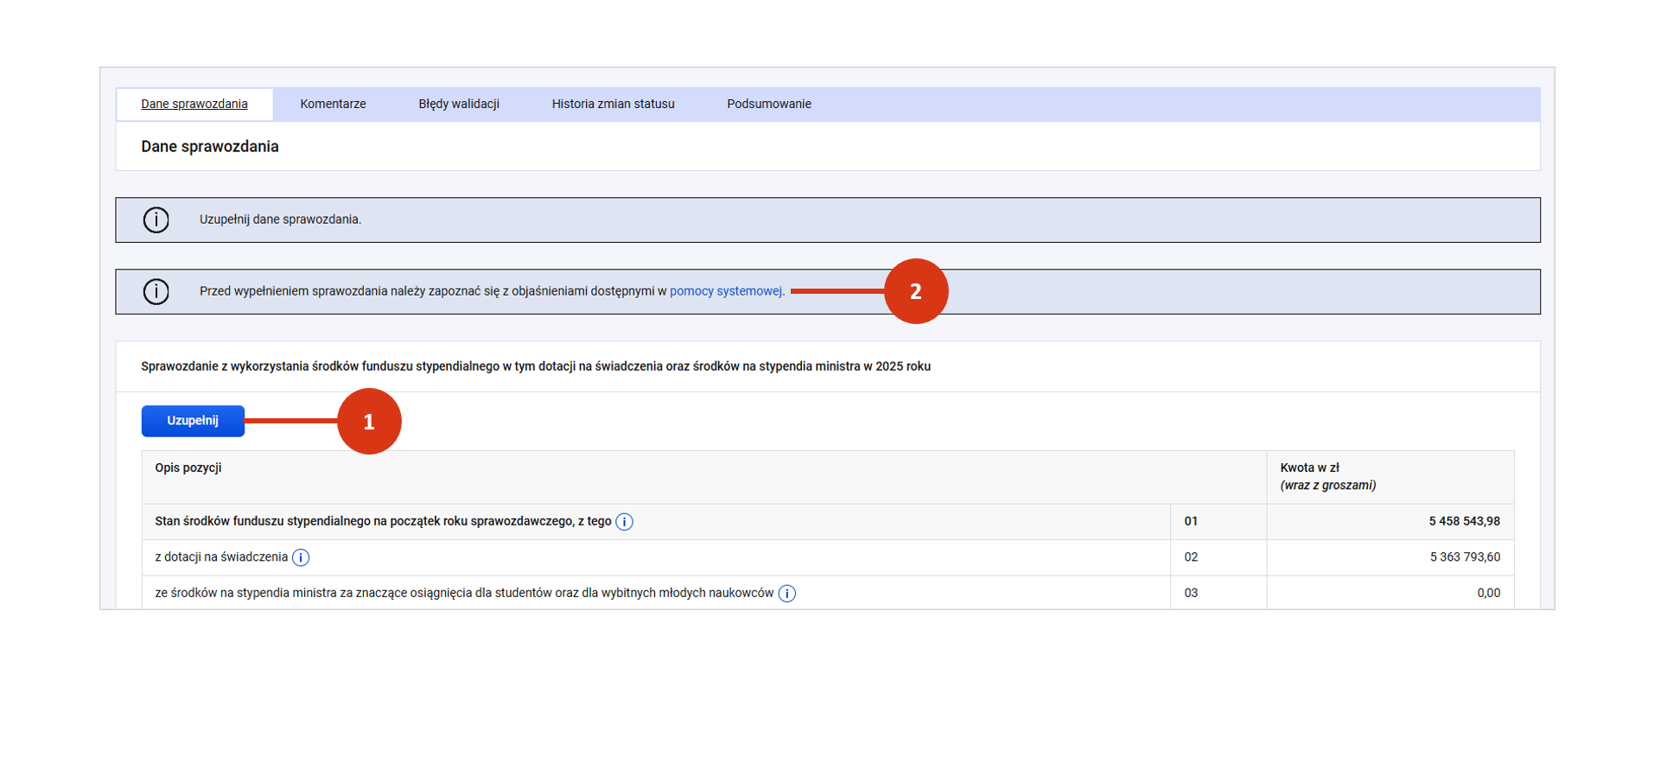1654x776 pixels.
Task: Open the pomocy systemowej link
Action: tap(725, 291)
